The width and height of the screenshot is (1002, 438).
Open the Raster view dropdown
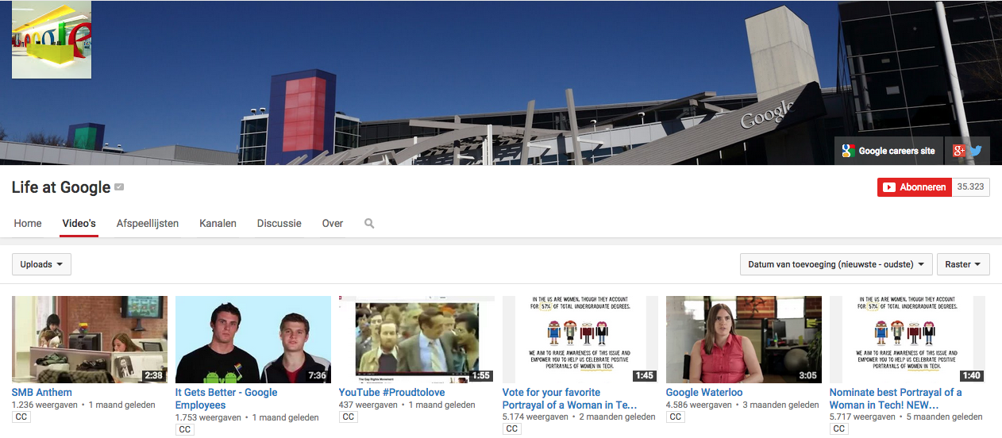click(x=962, y=264)
